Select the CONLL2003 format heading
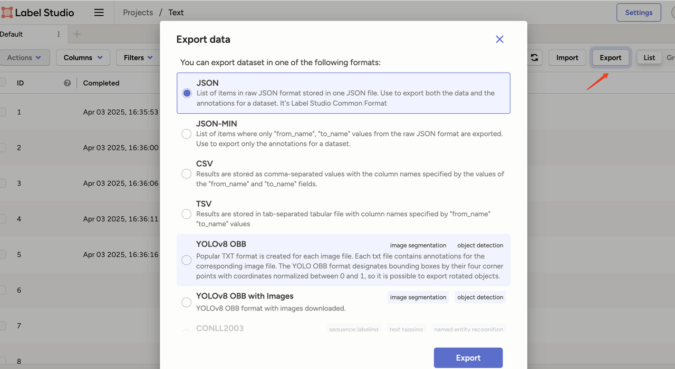The height and width of the screenshot is (369, 675). (220, 328)
